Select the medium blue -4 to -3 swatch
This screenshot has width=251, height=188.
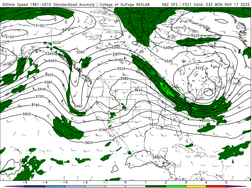[55, 186]
